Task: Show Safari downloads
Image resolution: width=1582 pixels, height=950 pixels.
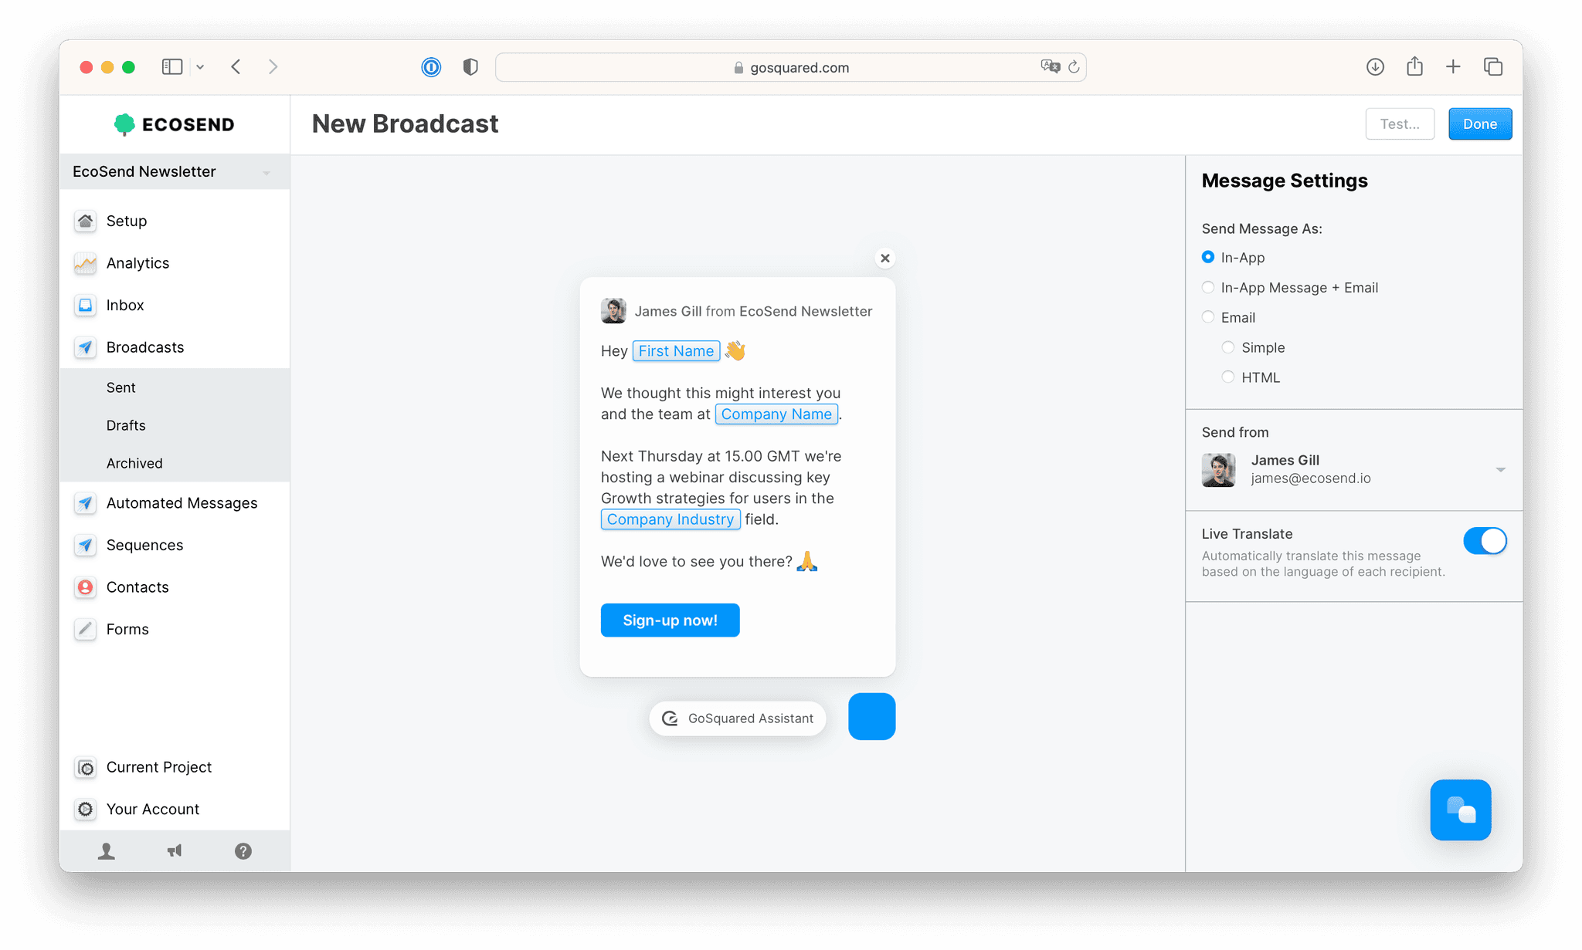Action: 1375,67
